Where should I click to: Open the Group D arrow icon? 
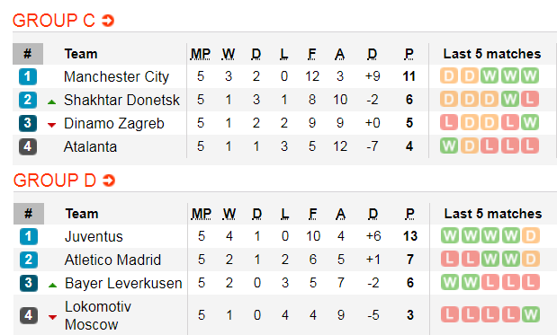coord(109,181)
